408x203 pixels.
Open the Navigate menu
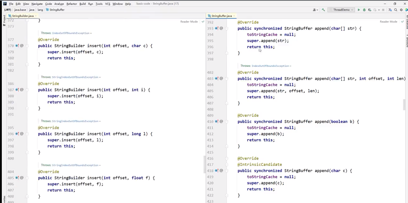37,4
